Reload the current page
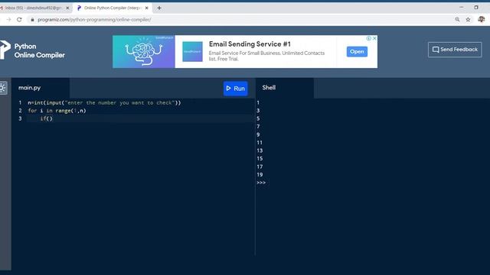The image size is (490, 275). coord(19,20)
